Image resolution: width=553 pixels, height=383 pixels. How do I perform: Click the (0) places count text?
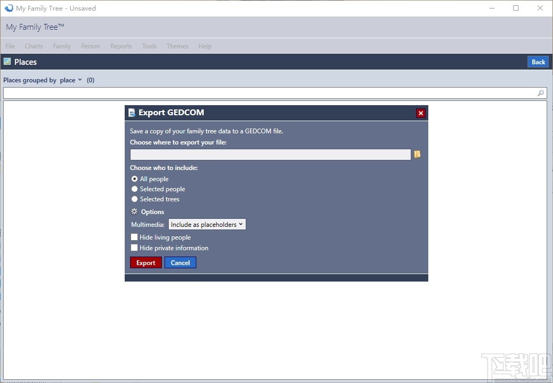click(91, 80)
